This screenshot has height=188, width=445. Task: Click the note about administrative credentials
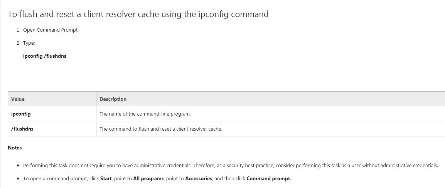point(230,166)
